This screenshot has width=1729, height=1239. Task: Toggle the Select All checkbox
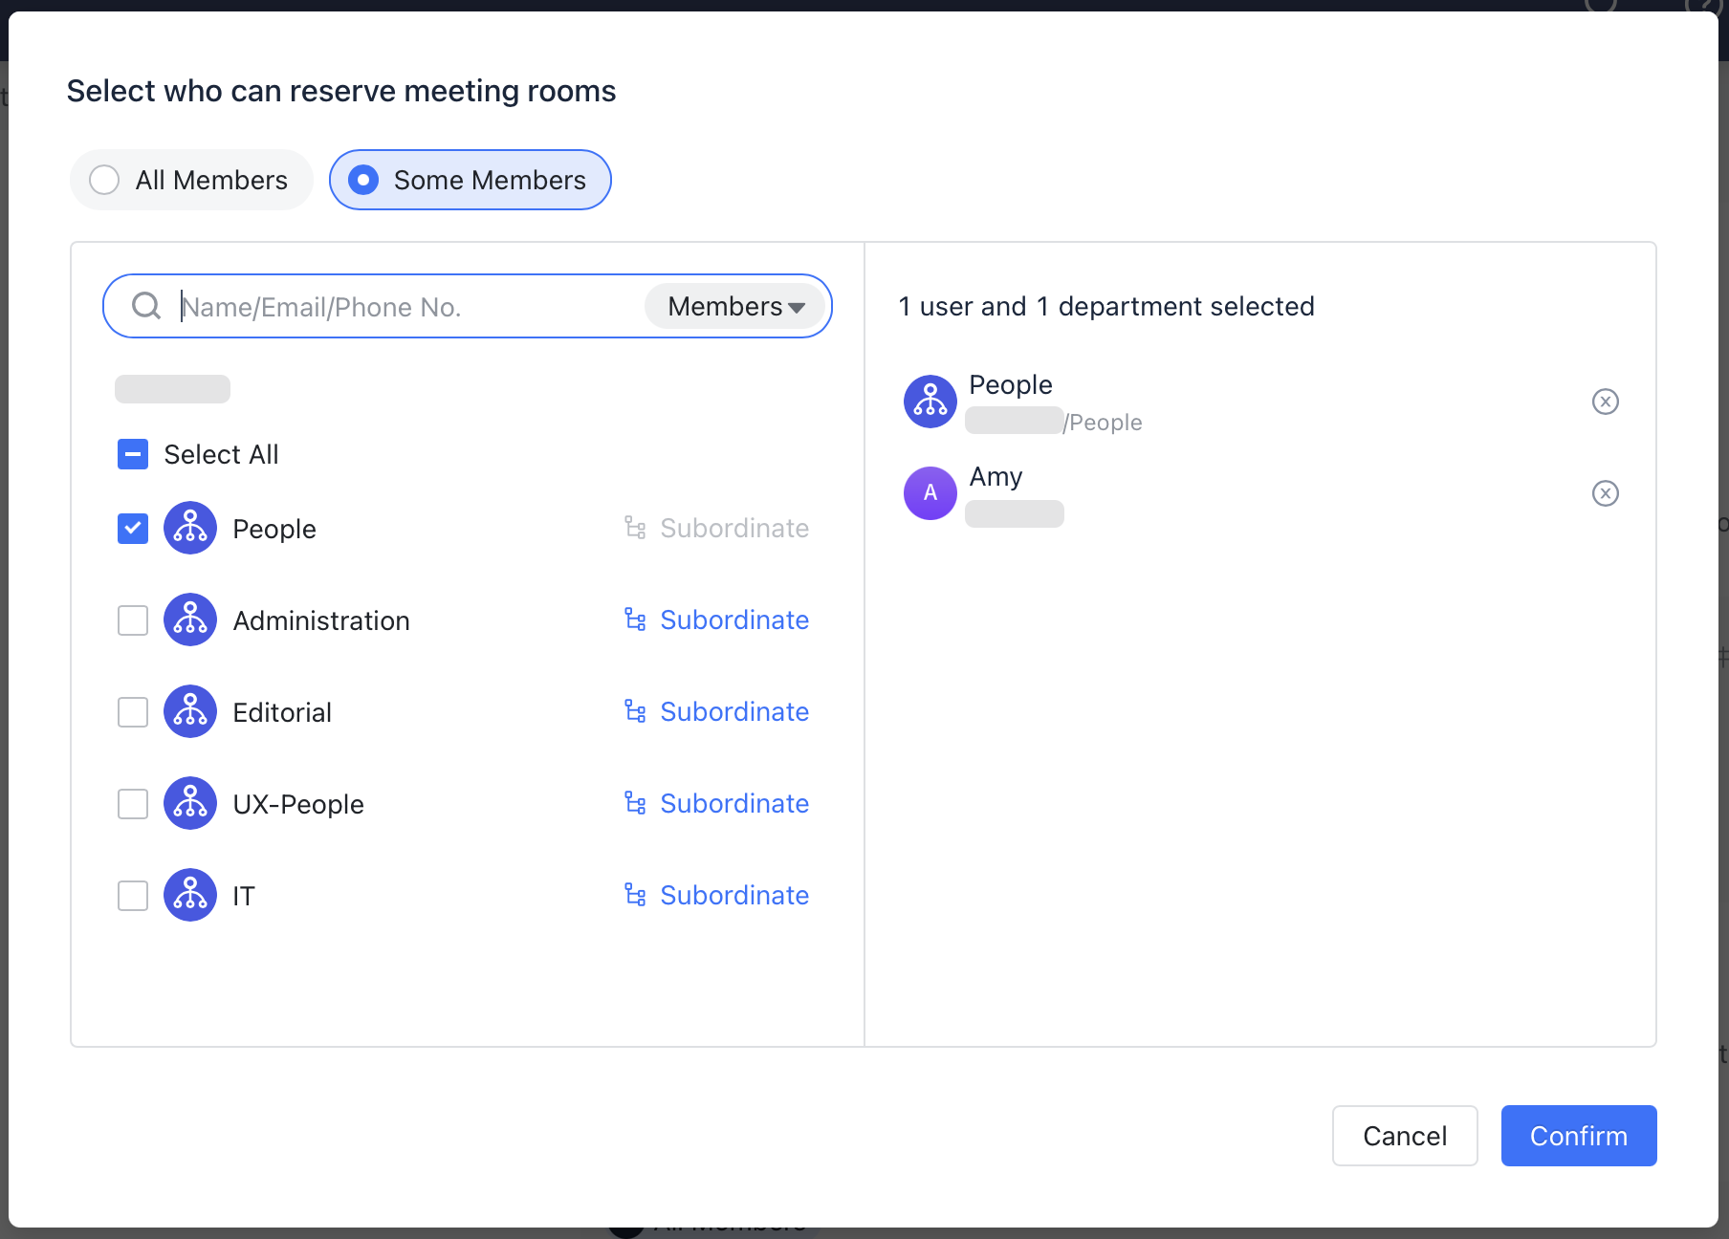tap(133, 454)
